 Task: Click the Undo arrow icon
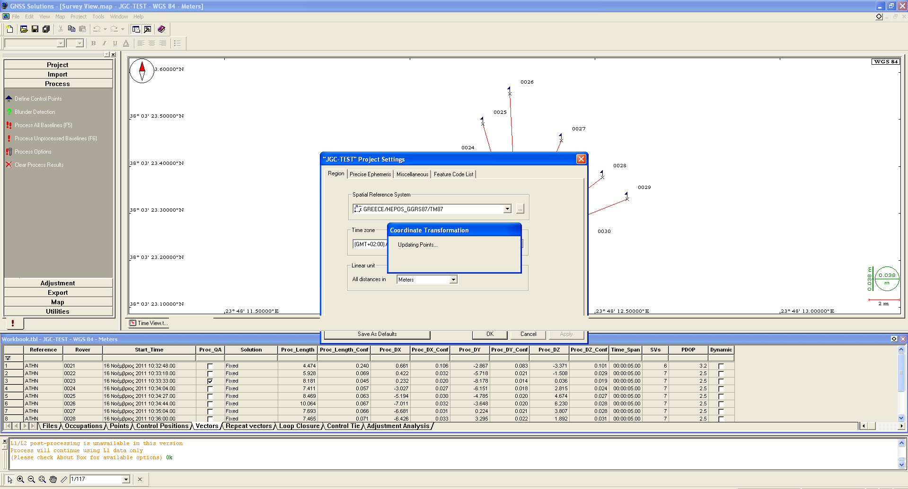click(x=97, y=29)
